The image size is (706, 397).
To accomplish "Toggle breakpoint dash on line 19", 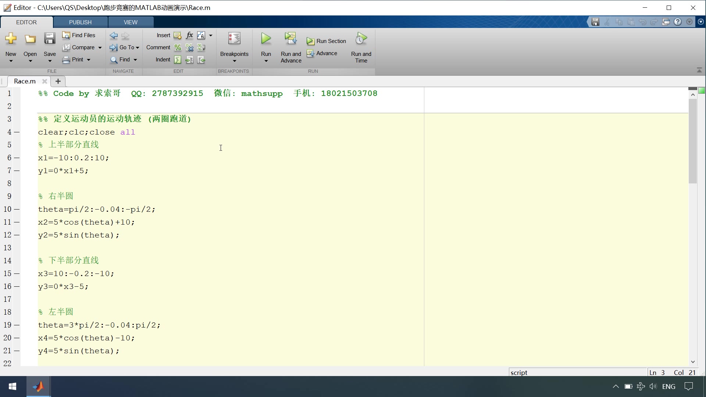I will (x=17, y=325).
